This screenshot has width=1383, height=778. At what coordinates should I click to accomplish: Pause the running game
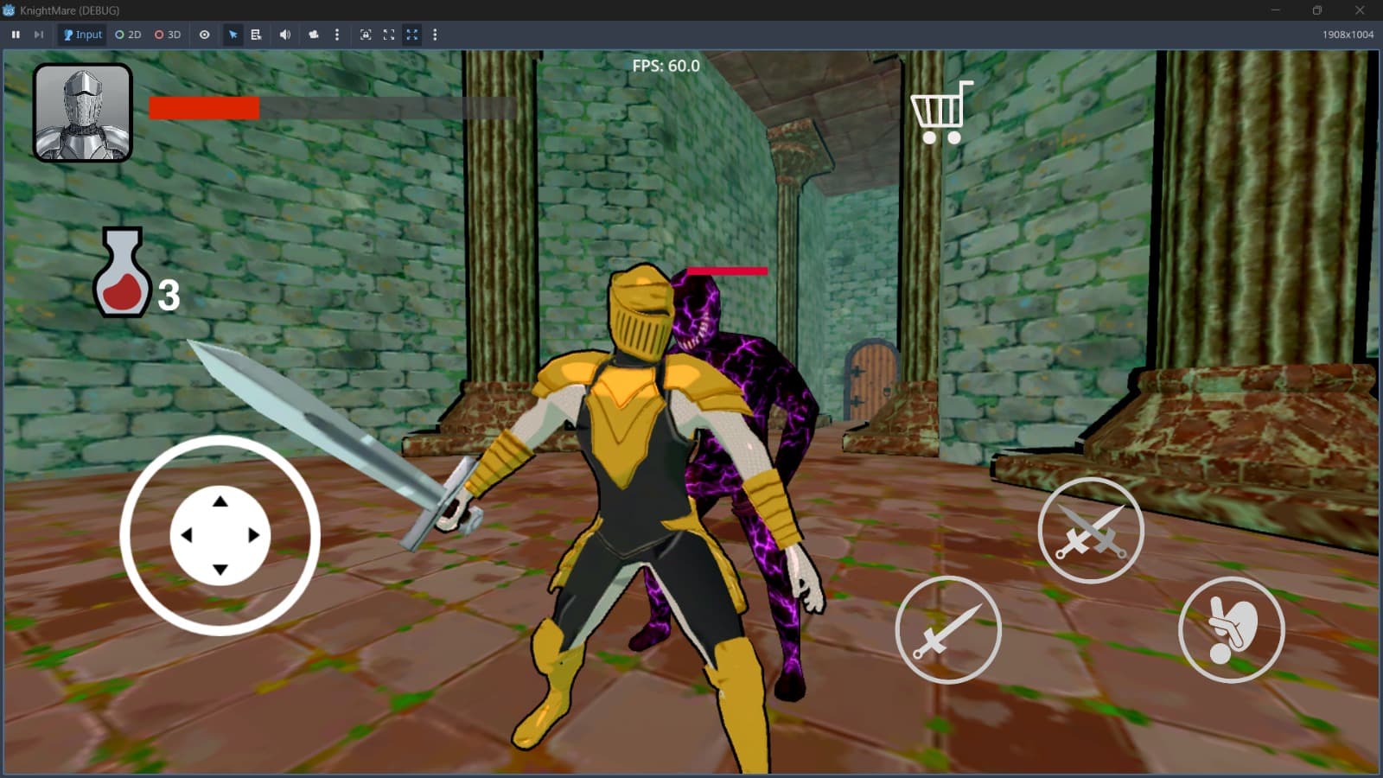pos(16,35)
